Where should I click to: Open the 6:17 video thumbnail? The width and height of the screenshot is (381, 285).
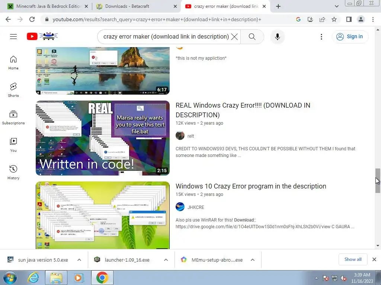click(x=103, y=71)
